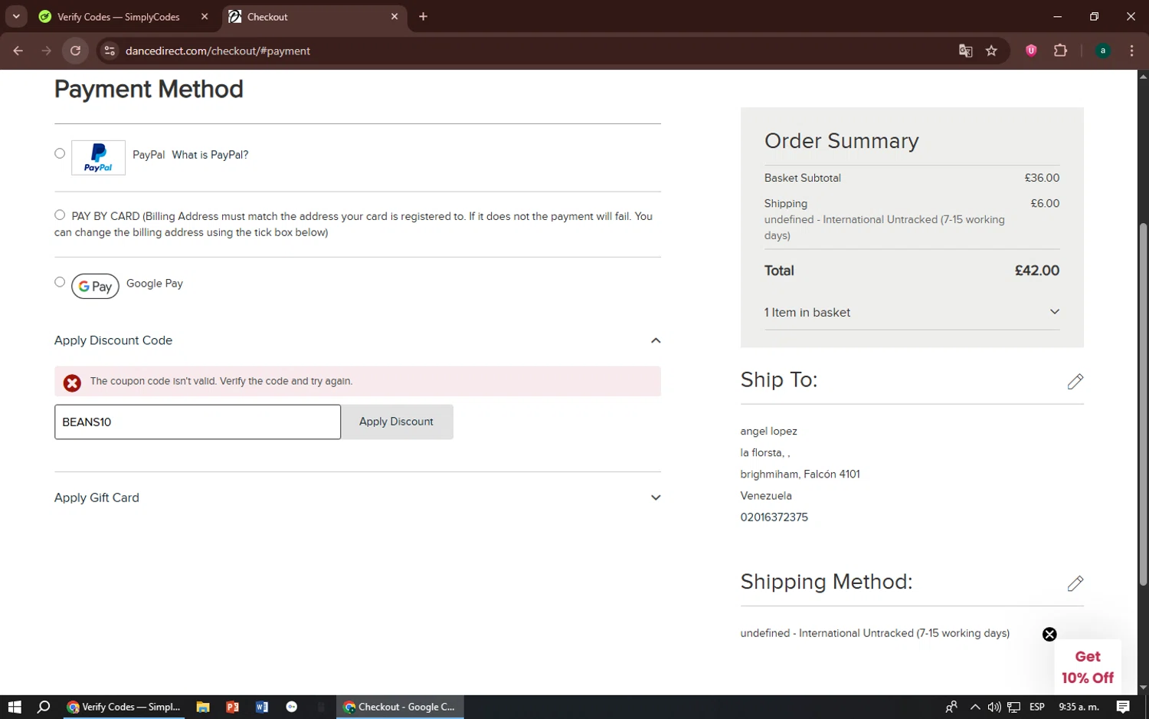Edit the Ship To address pencil icon
This screenshot has height=719, width=1149.
(1075, 381)
